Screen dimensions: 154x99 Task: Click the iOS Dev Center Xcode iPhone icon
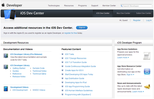[10, 15]
